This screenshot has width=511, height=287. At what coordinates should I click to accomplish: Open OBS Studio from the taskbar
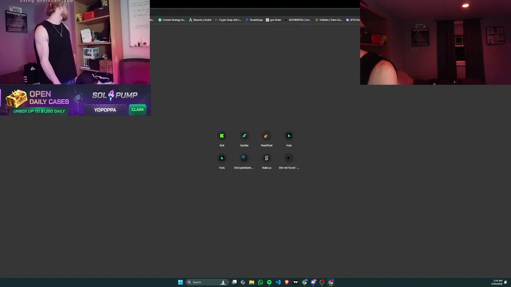coord(322,282)
